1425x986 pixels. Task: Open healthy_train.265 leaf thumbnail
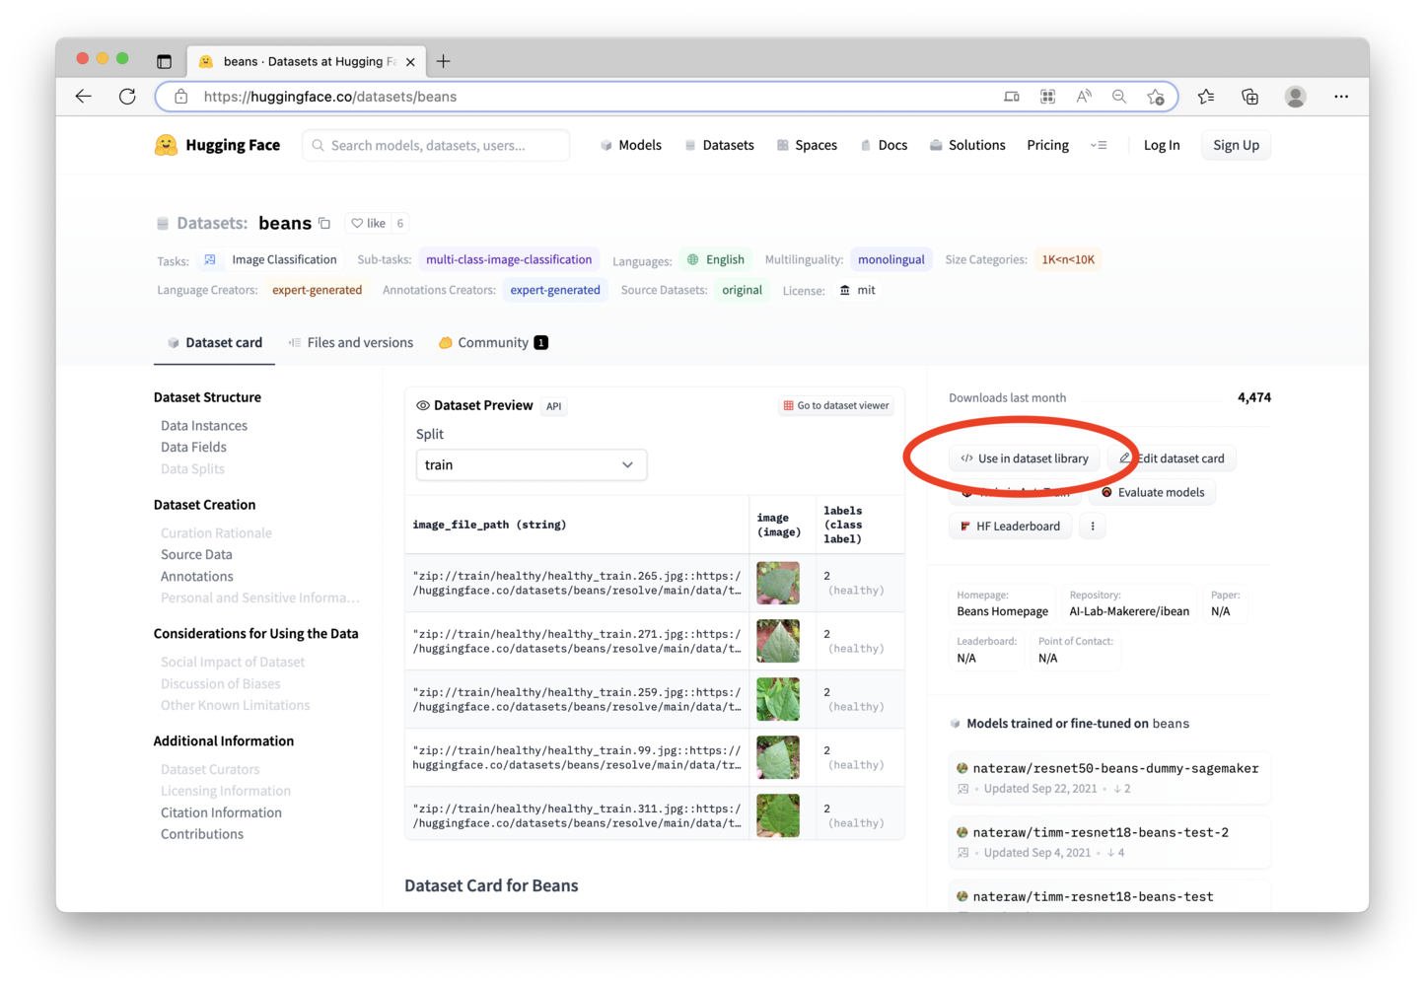pos(778,584)
